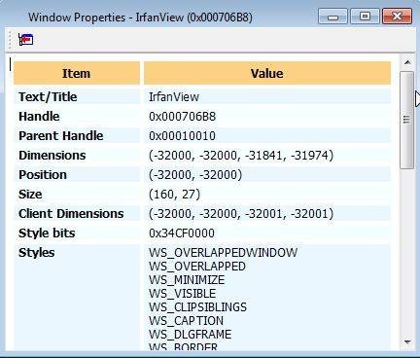Close the Window Properties window
The height and width of the screenshot is (358, 420).
click(x=398, y=17)
